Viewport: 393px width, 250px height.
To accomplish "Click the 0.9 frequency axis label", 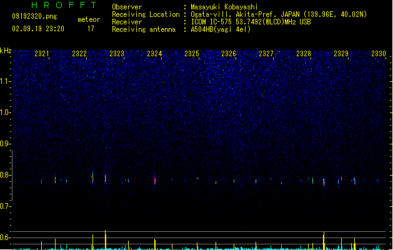I will (6, 144).
